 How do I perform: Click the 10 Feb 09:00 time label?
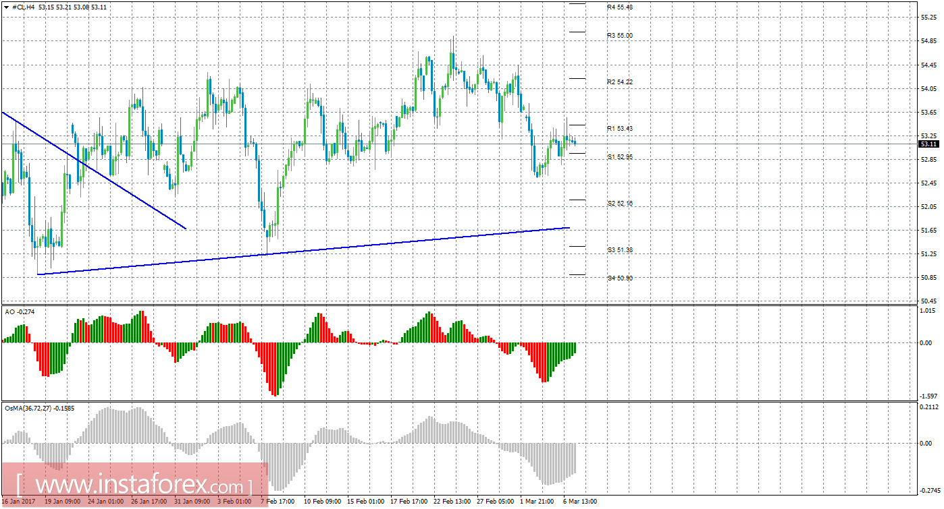click(x=321, y=502)
